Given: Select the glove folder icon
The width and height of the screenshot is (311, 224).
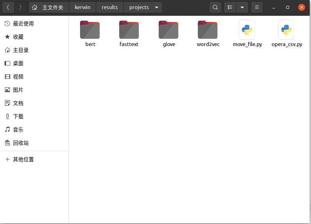Looking at the screenshot, I should (169, 30).
